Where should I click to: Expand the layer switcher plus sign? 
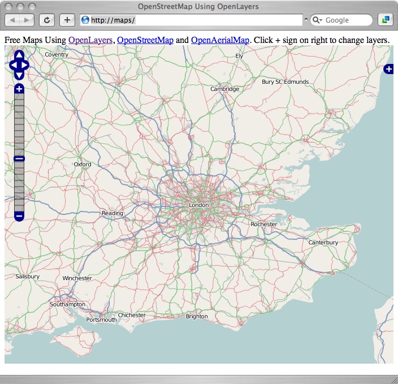388,69
